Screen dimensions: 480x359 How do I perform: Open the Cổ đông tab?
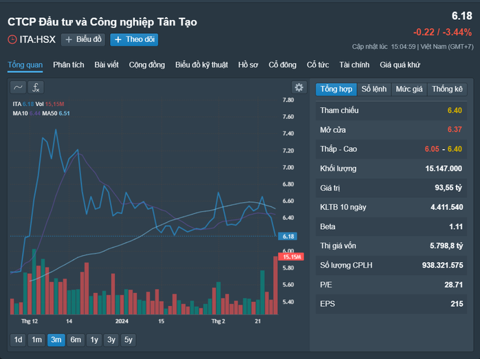[x=283, y=65]
